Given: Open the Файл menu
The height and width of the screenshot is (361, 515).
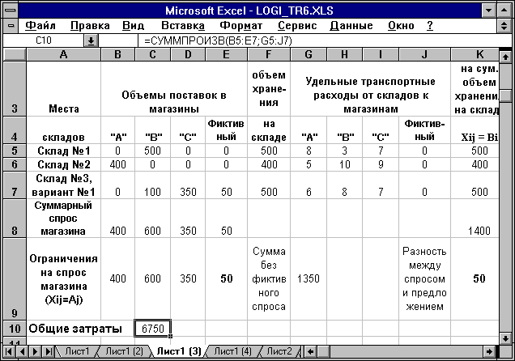Looking at the screenshot, I should pos(40,26).
